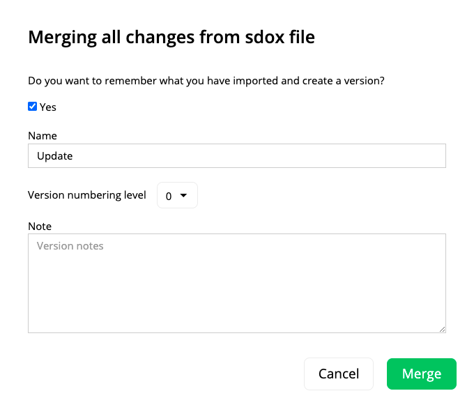Screen dimensions: 474x414
Task: Click the right end of the Name field
Action: click(x=435, y=155)
